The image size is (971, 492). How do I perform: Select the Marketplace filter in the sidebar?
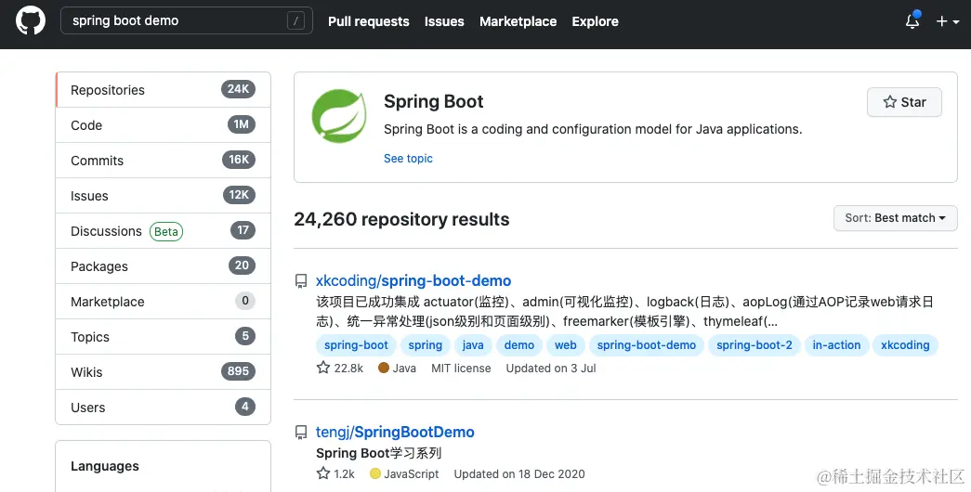(163, 302)
